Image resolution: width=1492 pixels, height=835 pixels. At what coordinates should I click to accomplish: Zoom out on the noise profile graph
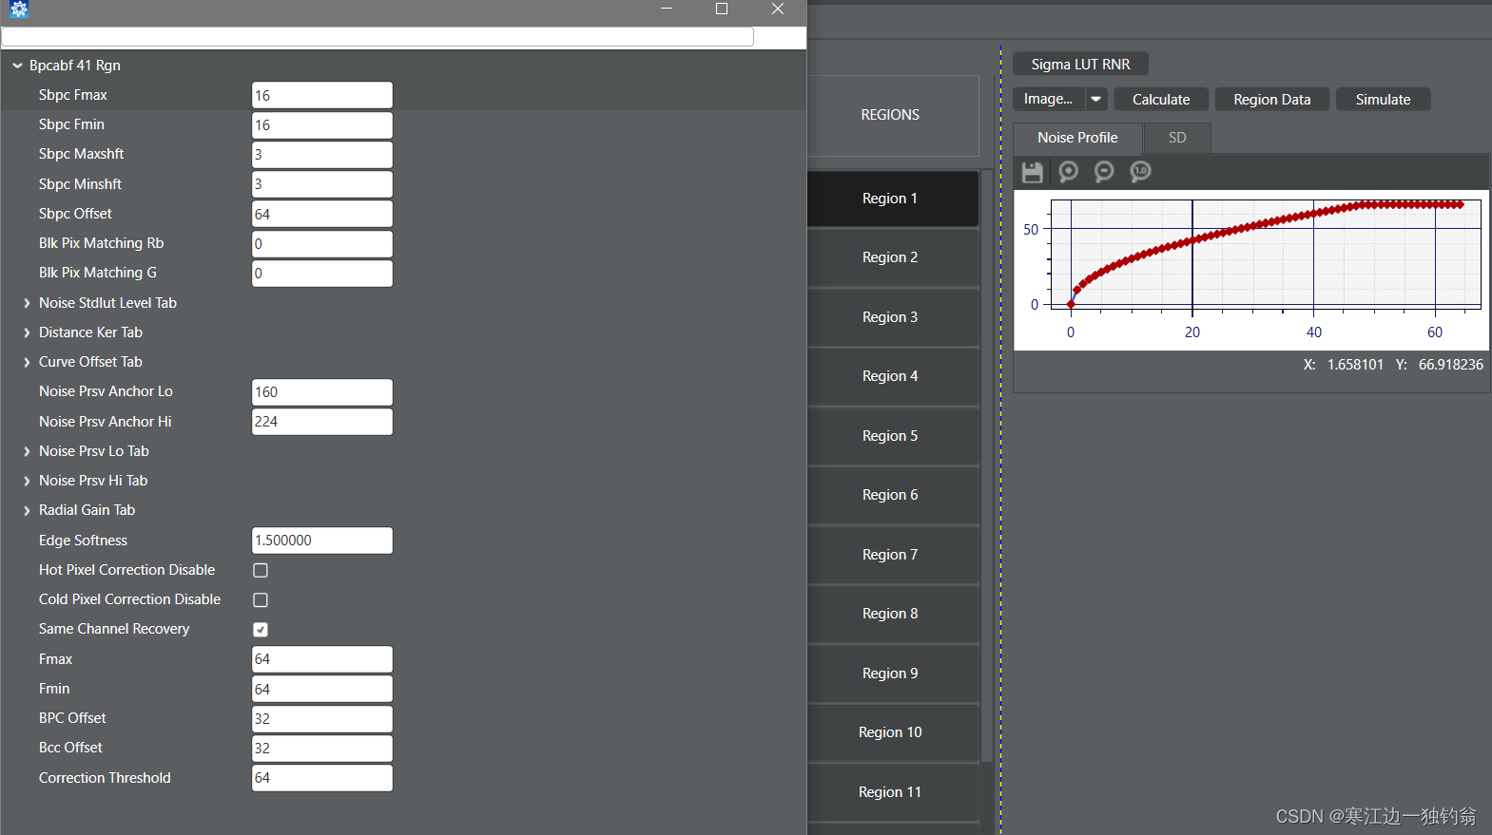1104,172
